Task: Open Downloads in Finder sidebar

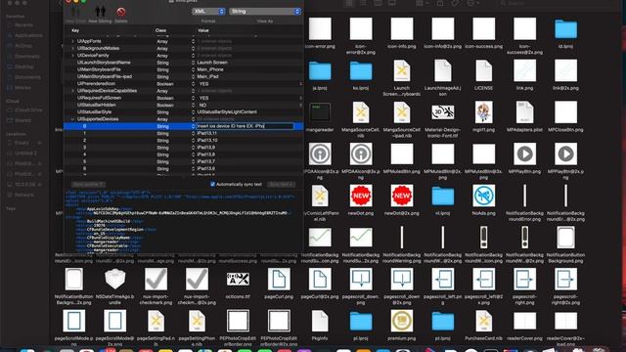Action: [27, 57]
